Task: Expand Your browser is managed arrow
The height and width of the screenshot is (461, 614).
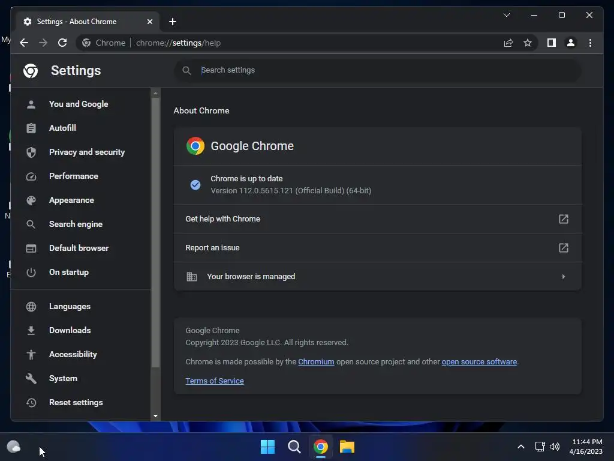Action: pyautogui.click(x=563, y=276)
